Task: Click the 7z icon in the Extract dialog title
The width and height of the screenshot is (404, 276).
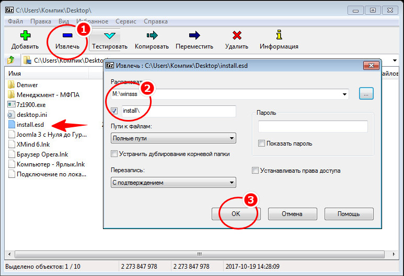Action: click(x=110, y=65)
